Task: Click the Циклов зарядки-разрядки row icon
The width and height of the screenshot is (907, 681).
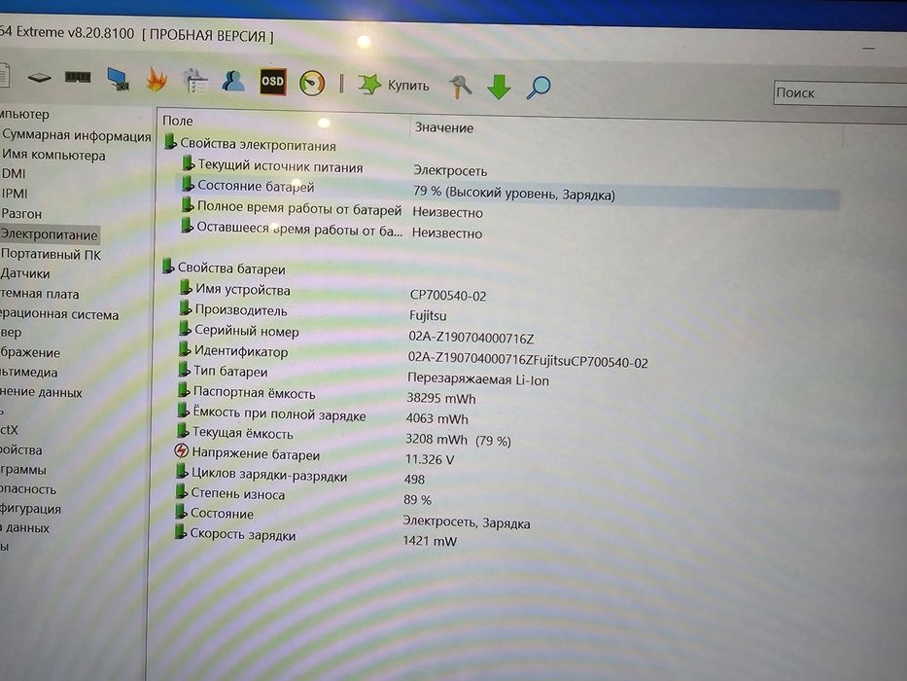Action: 182,472
